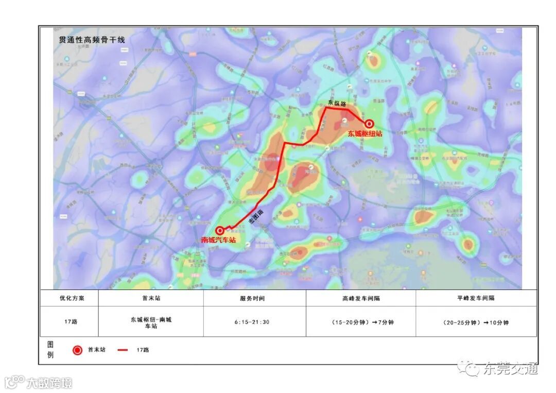
Task: Click the 首末站 legend text
Action: [97, 350]
